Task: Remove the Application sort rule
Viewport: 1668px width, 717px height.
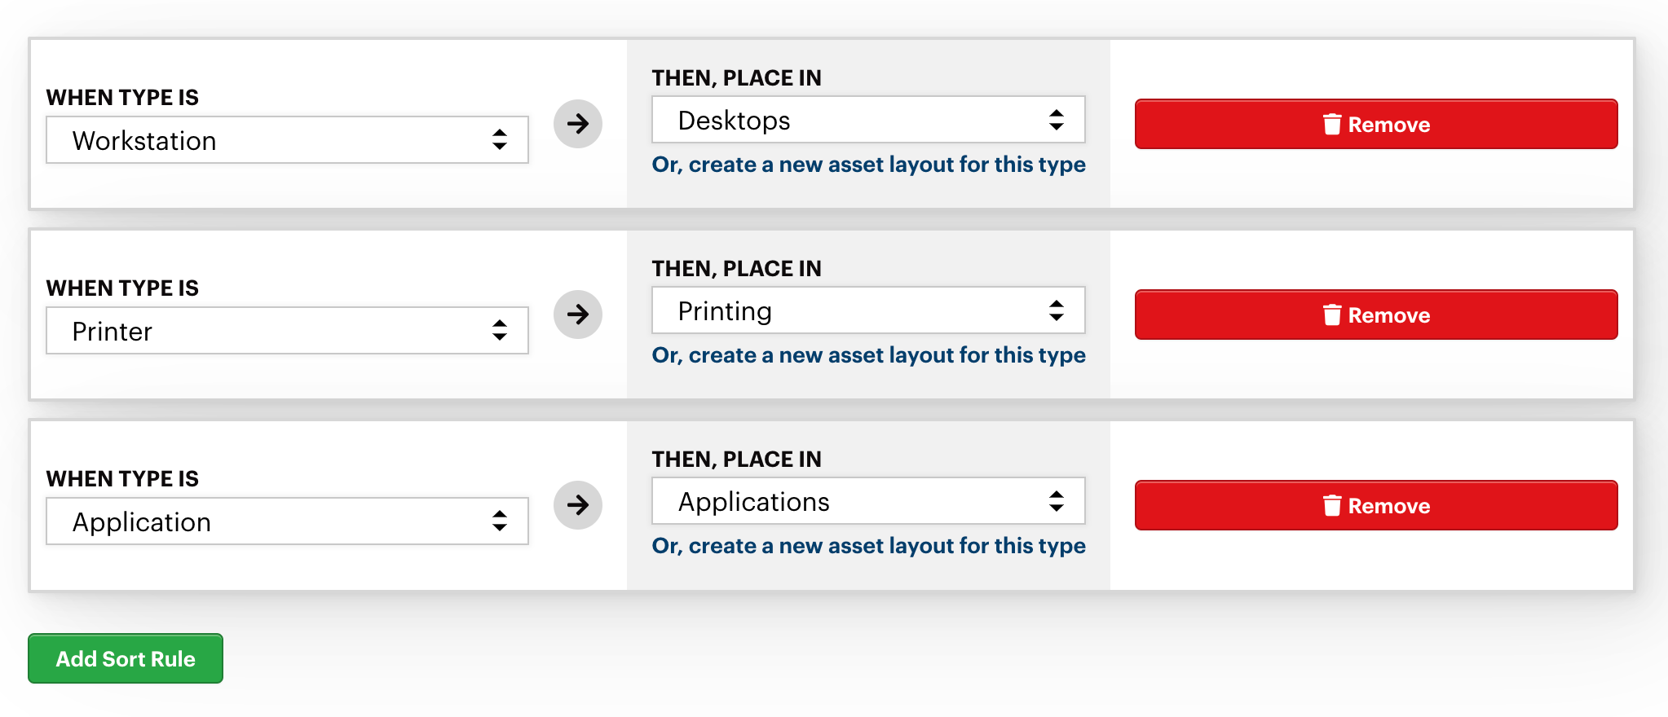Action: pyautogui.click(x=1376, y=505)
